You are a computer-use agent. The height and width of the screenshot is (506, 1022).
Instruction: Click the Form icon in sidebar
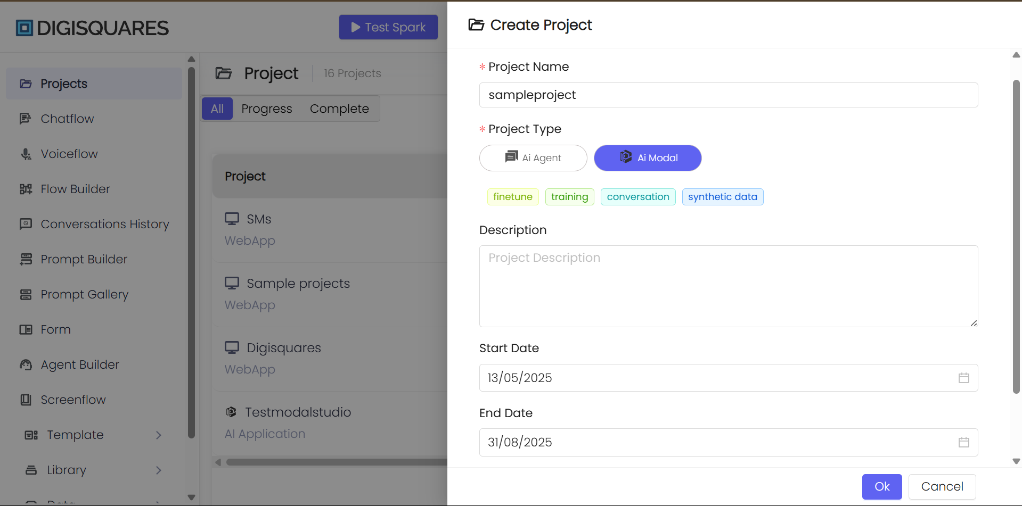[x=26, y=329]
